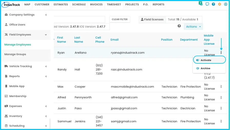Viewport: 230px width, 130px height.
Task: Click the Company Settings briefcase icon
Action: pyautogui.click(x=6, y=15)
